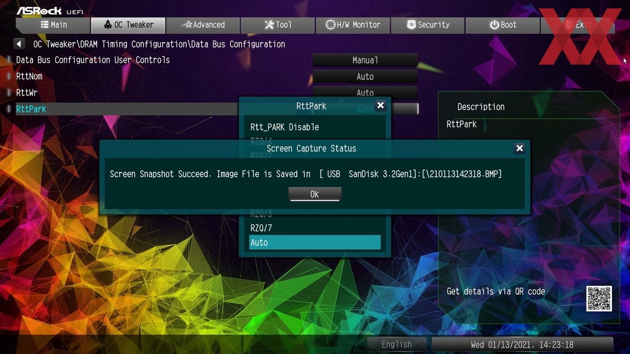Select the RttWr setting label
The image size is (630, 354).
point(27,93)
